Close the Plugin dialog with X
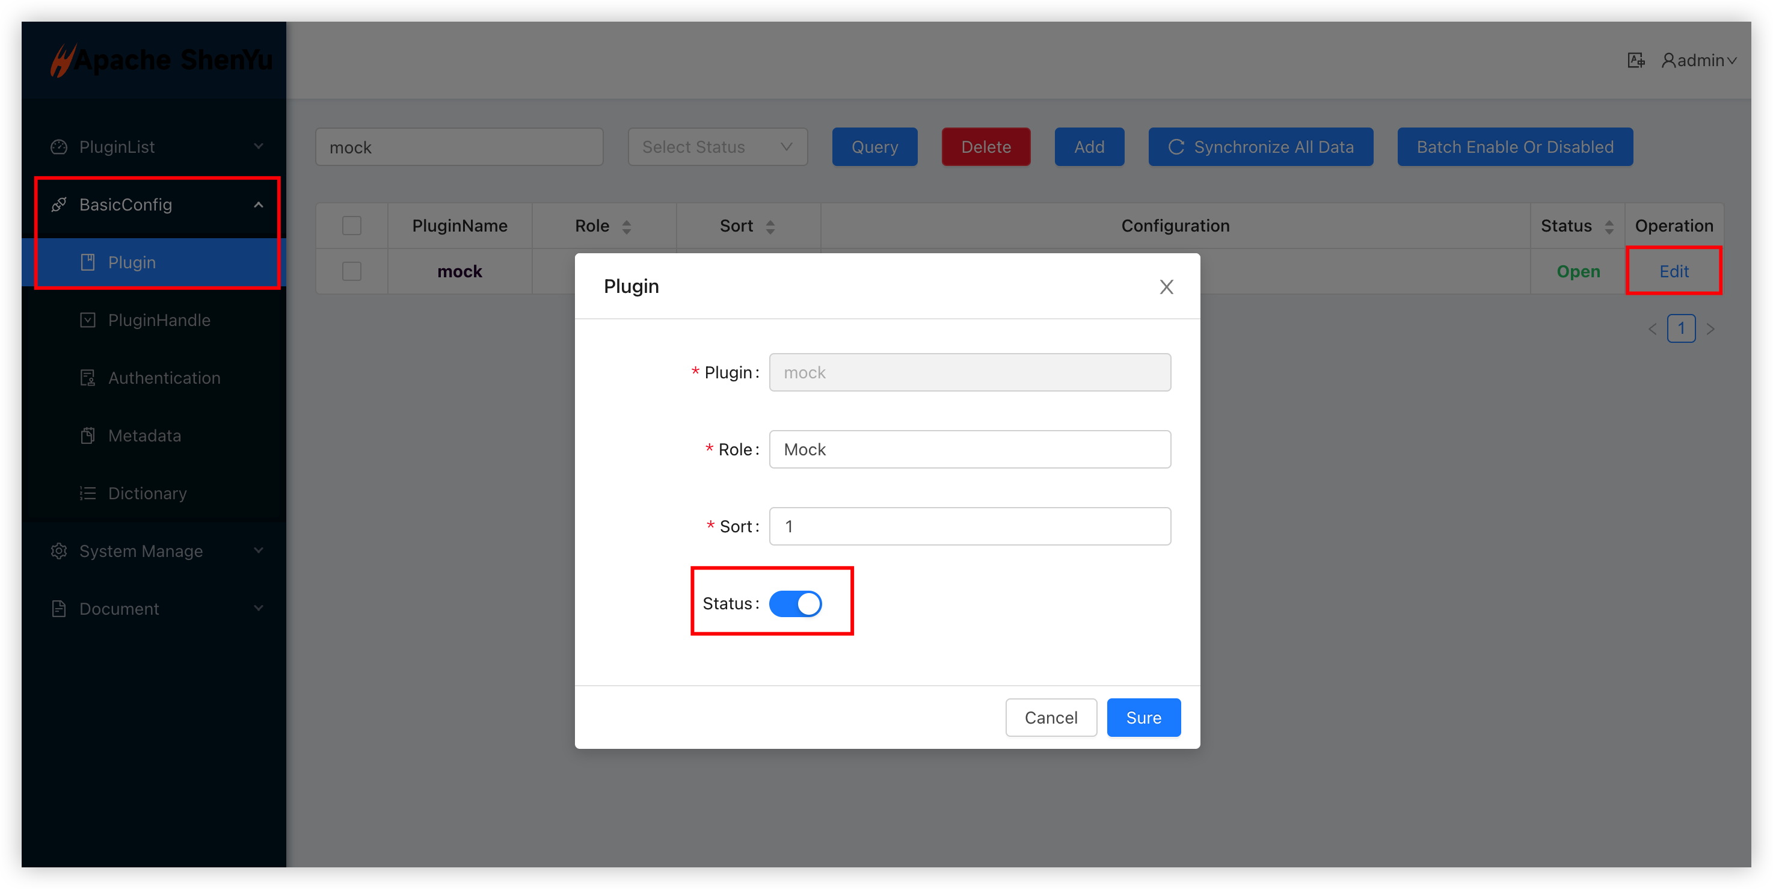1773x889 pixels. click(x=1166, y=287)
